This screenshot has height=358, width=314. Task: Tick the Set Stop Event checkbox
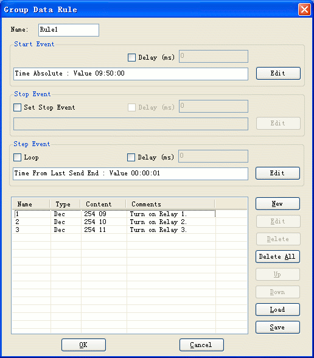[x=17, y=107]
